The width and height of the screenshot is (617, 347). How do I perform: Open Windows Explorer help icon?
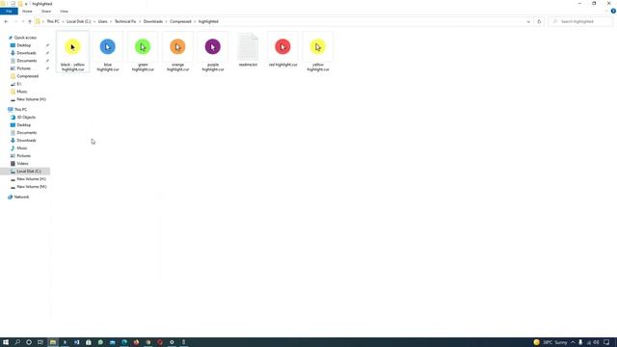[x=613, y=12]
